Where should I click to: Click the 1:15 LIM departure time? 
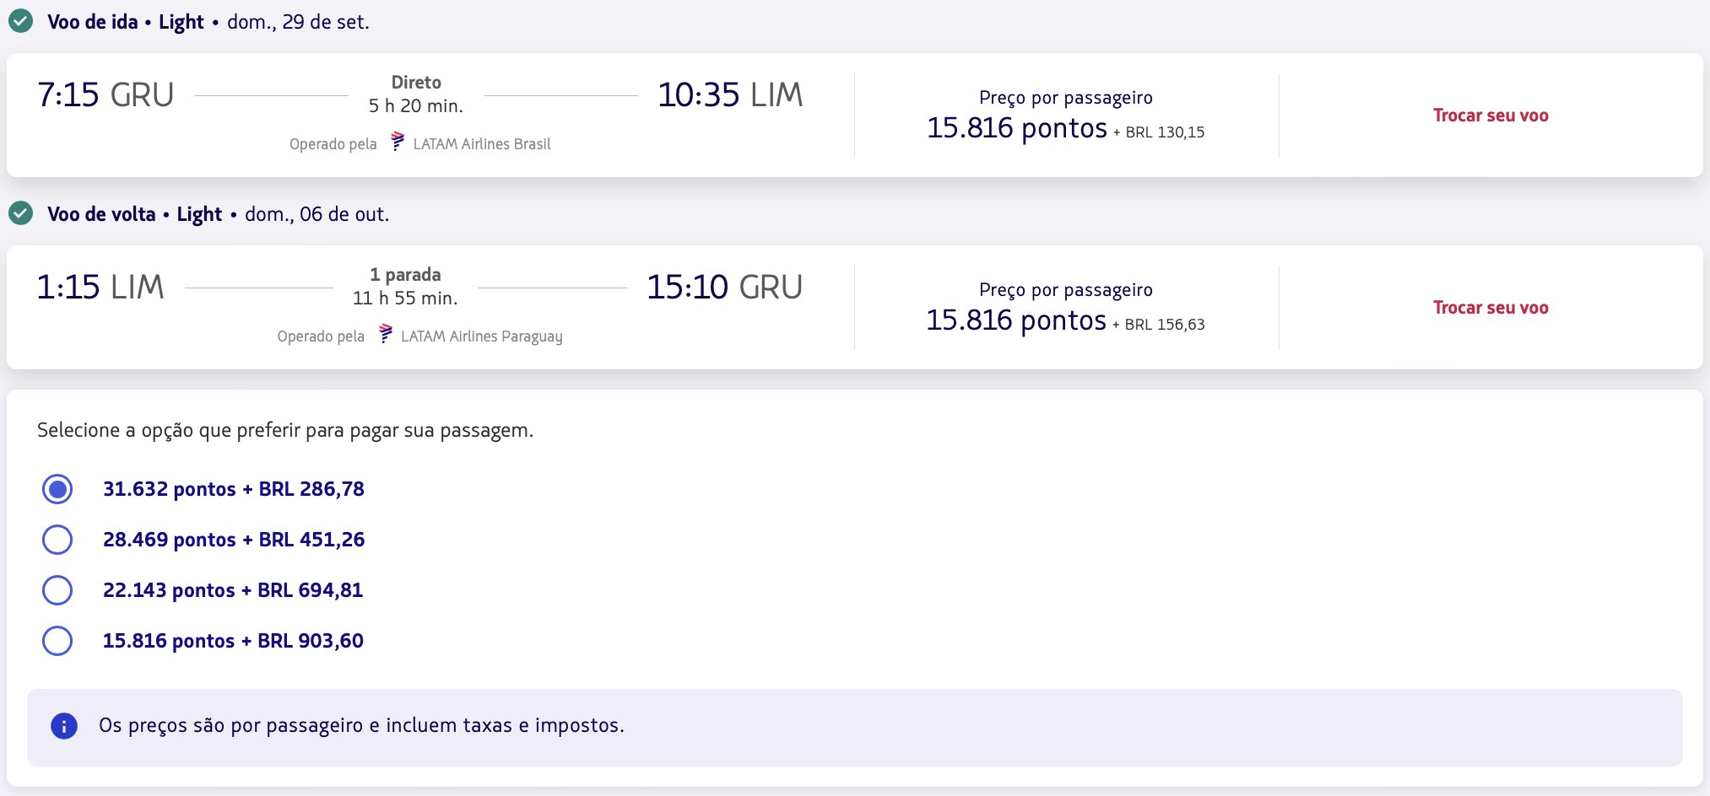(100, 287)
